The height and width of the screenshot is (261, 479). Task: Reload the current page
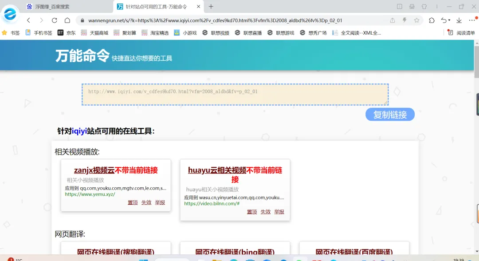click(55, 20)
